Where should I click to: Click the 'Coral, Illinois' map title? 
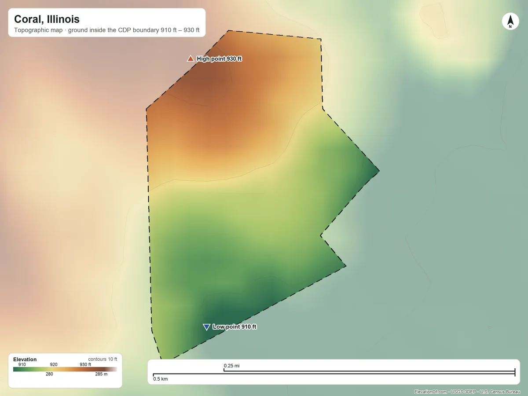click(x=47, y=19)
